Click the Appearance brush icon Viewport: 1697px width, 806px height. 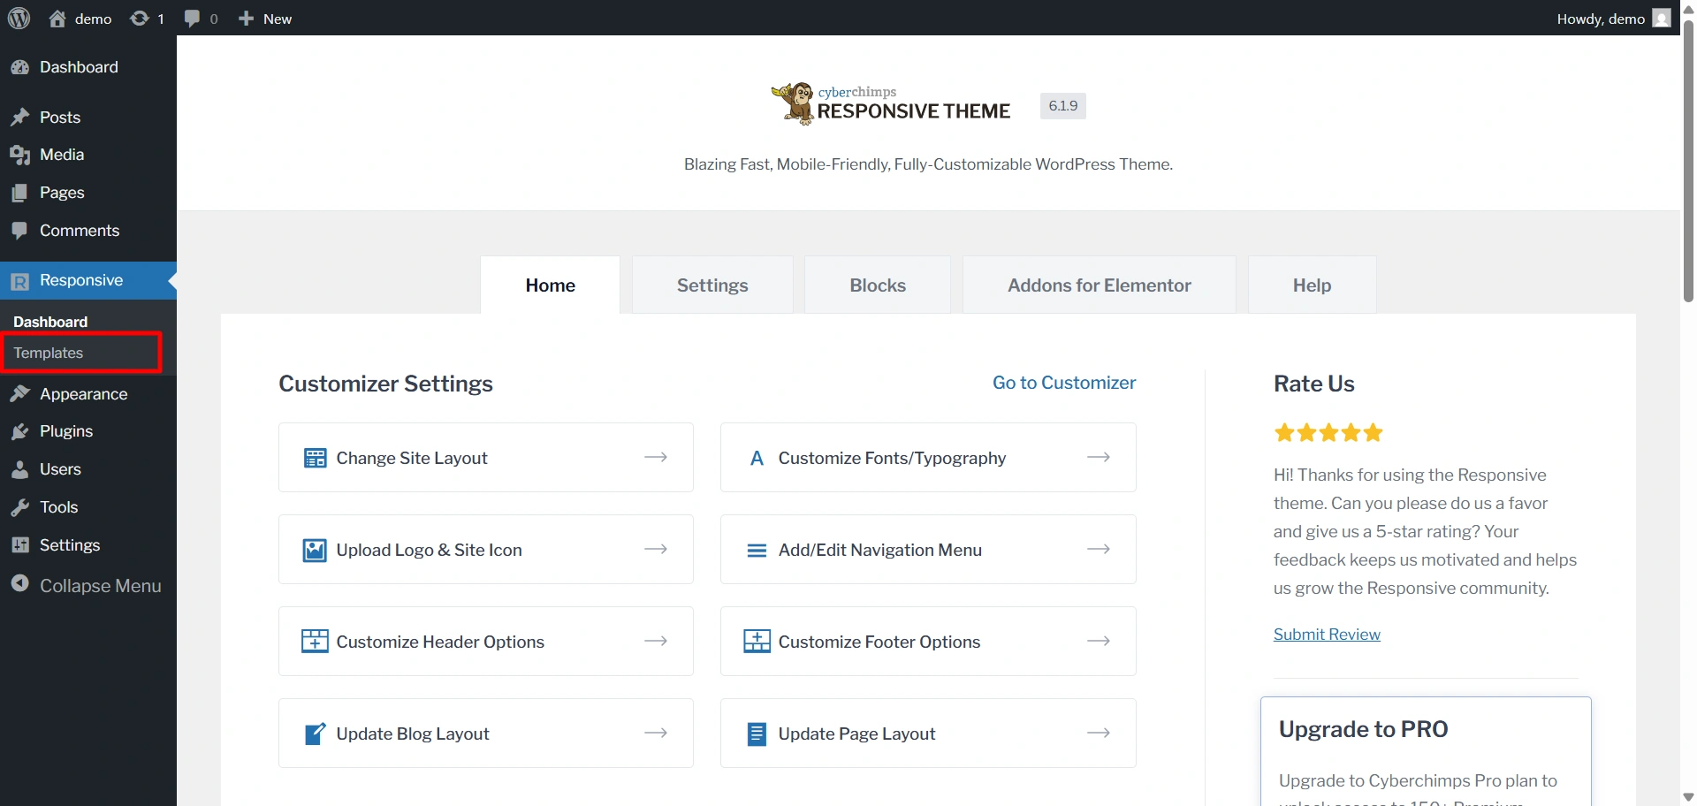coord(20,394)
